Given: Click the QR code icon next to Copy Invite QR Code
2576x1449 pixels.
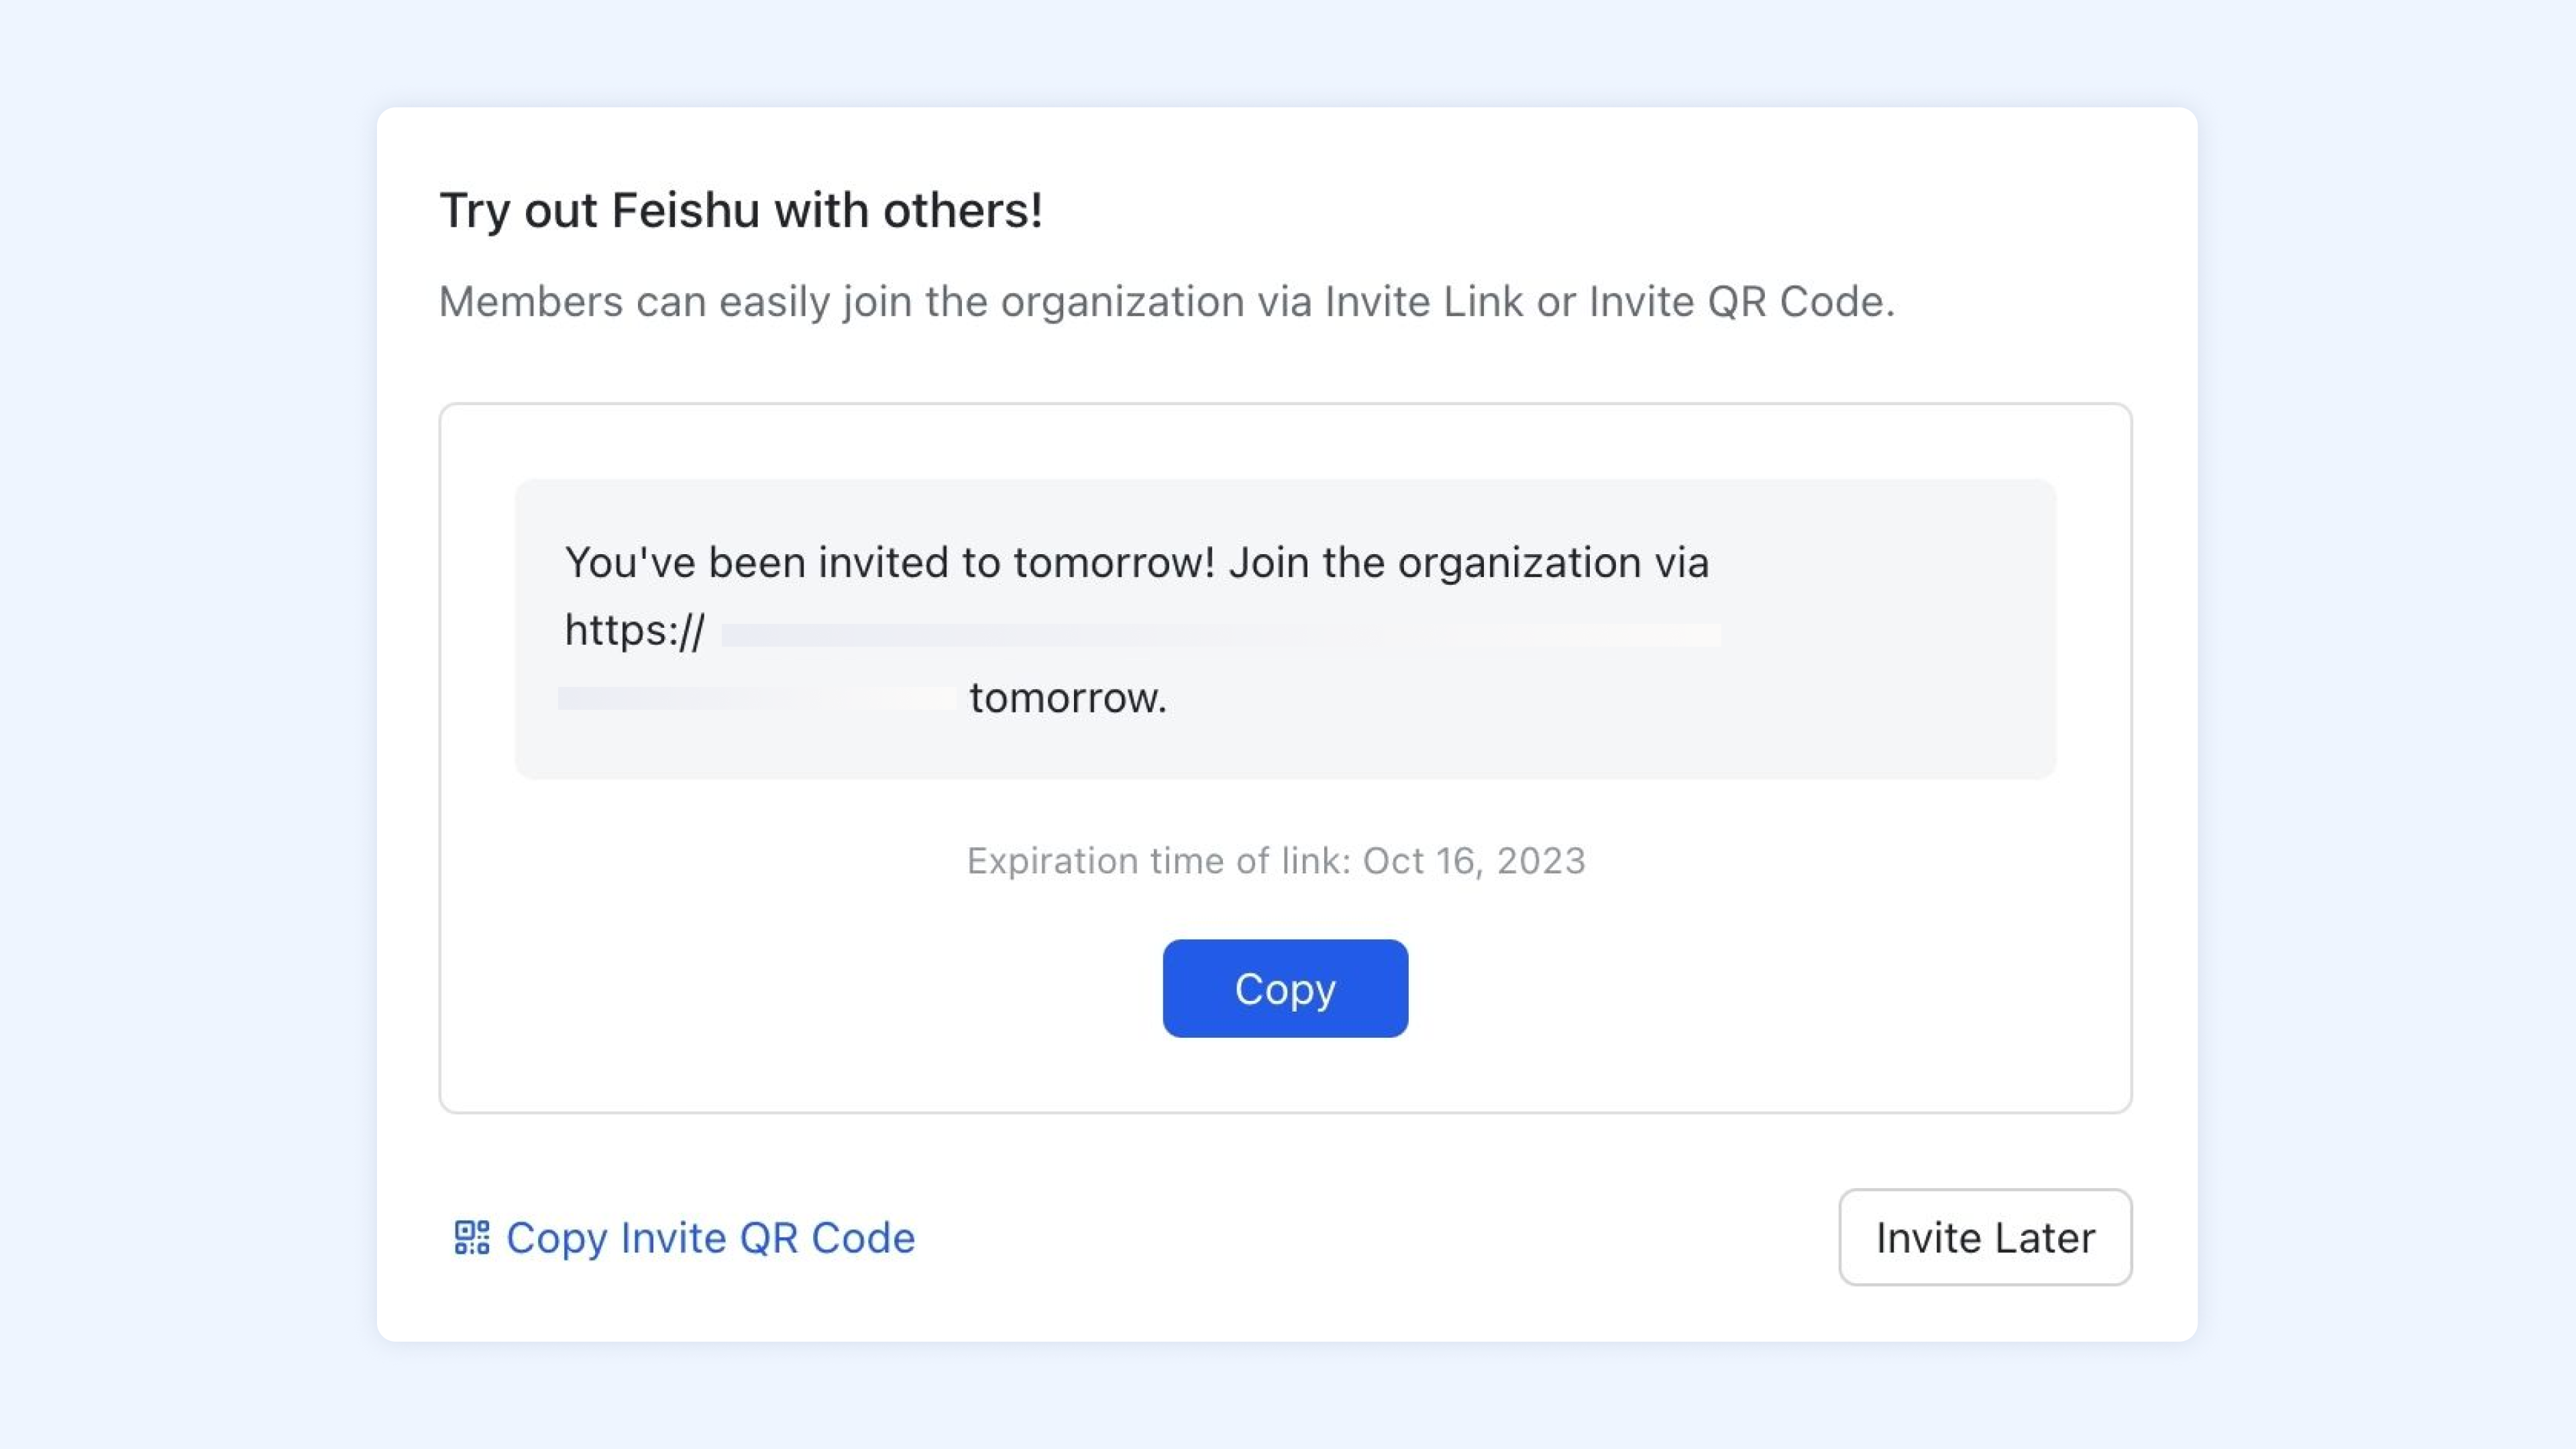Looking at the screenshot, I should [471, 1237].
